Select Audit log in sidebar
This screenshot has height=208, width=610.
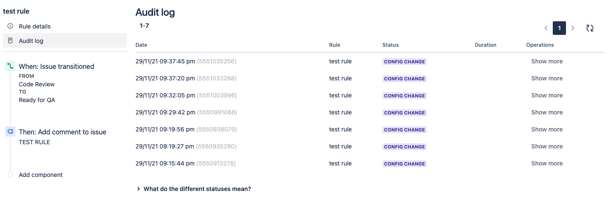(65, 41)
